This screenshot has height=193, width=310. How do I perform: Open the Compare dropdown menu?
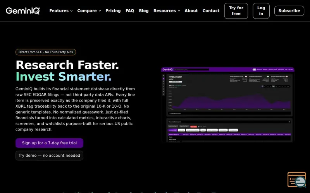tap(89, 11)
